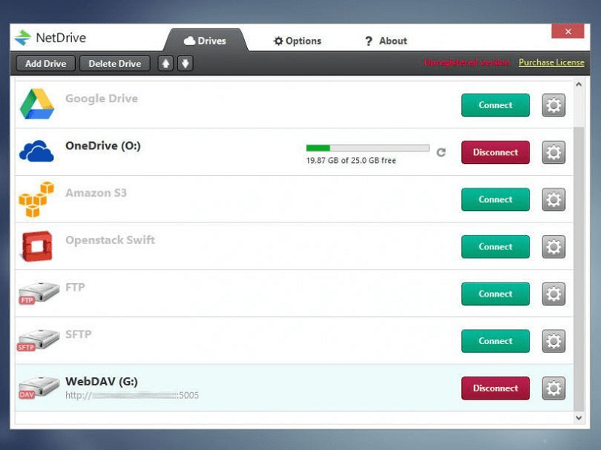Click the vertical scrollbar down arrow
Screen dimensions: 601x450
pyautogui.click(x=579, y=418)
